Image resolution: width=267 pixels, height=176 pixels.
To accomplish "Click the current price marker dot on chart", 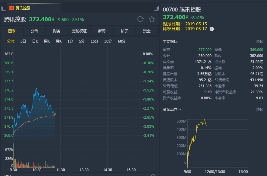I will [x=55, y=114].
